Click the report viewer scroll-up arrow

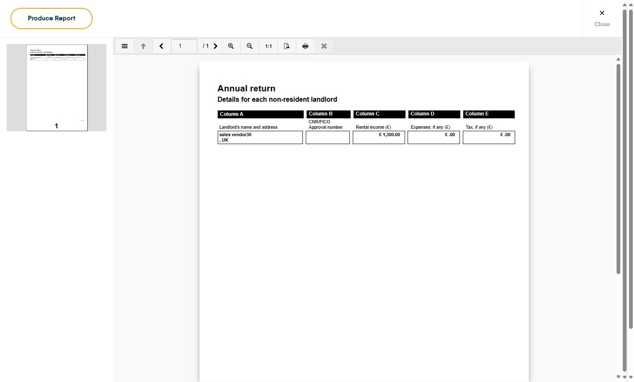tap(618, 59)
